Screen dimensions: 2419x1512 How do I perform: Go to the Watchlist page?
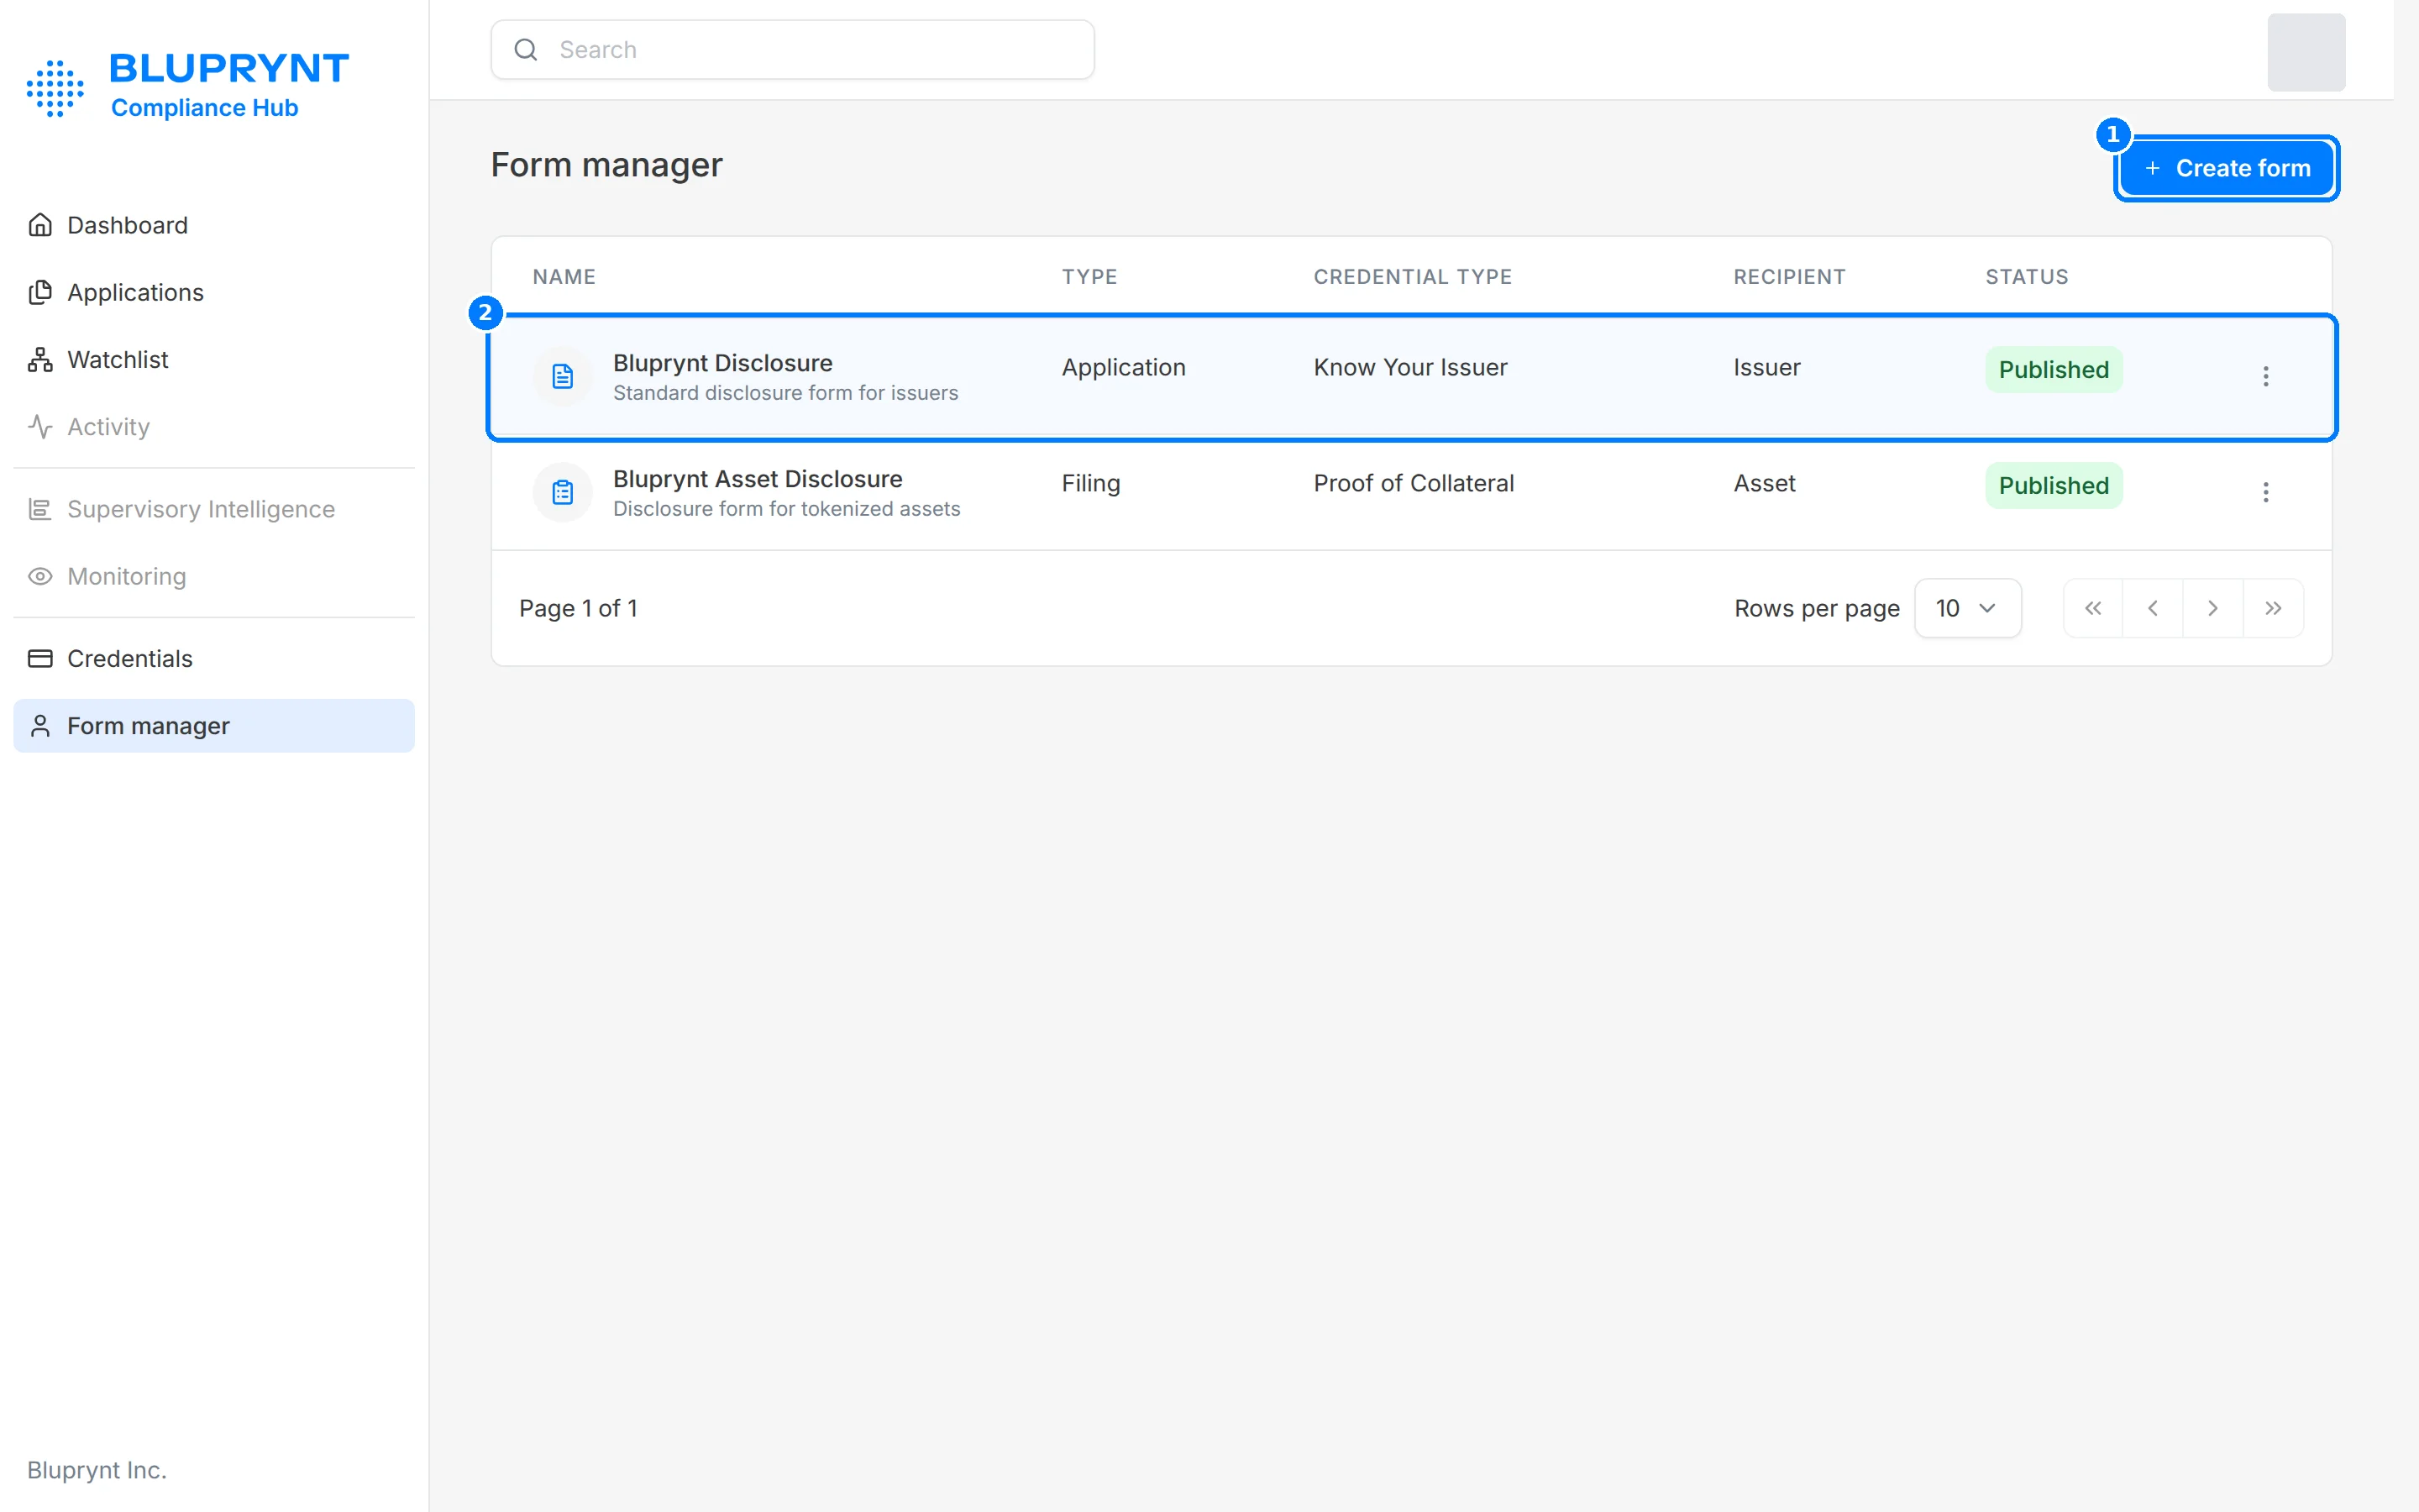214,359
